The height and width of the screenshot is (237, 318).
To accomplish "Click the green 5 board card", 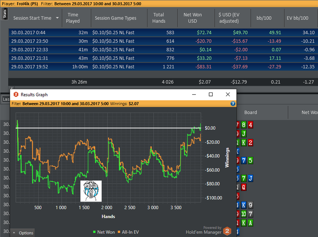I will [x=250, y=160].
